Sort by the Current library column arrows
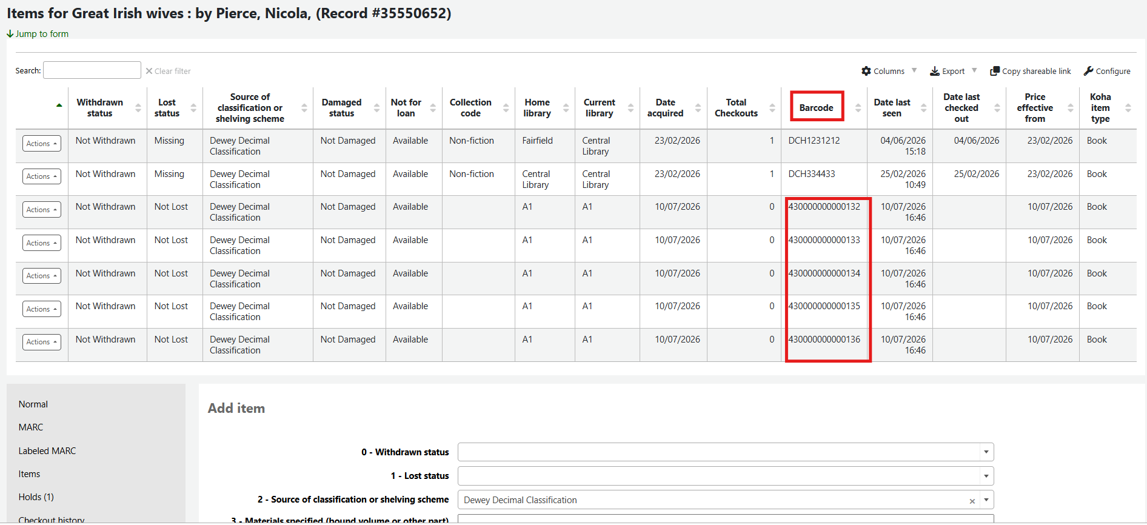The image size is (1147, 525). tap(630, 108)
